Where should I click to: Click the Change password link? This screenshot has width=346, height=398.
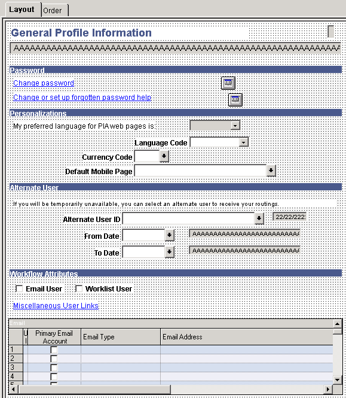[x=44, y=83]
